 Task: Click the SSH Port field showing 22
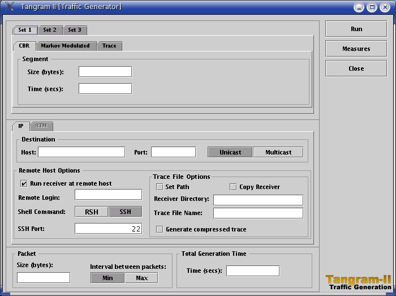(x=108, y=229)
